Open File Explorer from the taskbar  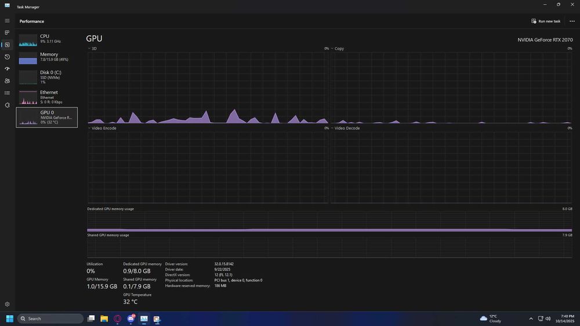(x=104, y=318)
